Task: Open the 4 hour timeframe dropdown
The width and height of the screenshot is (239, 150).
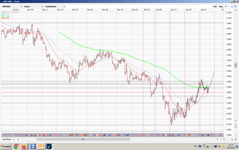Action: pos(34,7)
